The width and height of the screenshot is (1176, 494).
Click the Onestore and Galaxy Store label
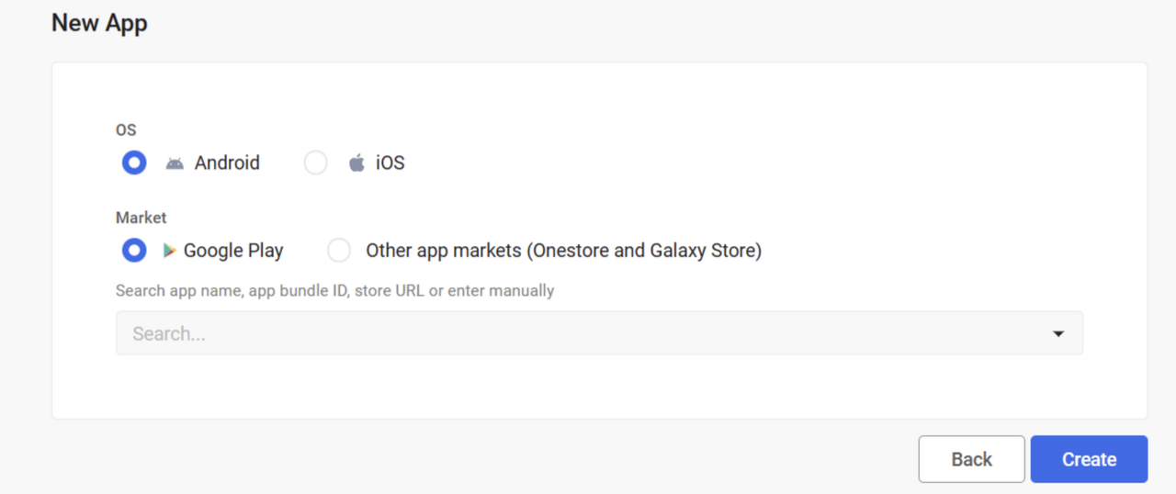[563, 251]
